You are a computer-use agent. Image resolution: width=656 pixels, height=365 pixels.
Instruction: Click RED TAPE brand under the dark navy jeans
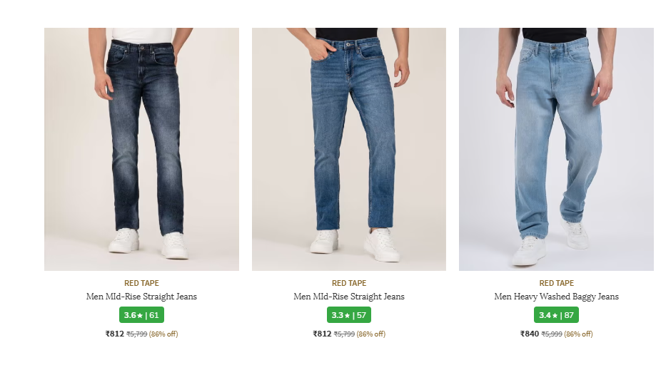click(141, 283)
